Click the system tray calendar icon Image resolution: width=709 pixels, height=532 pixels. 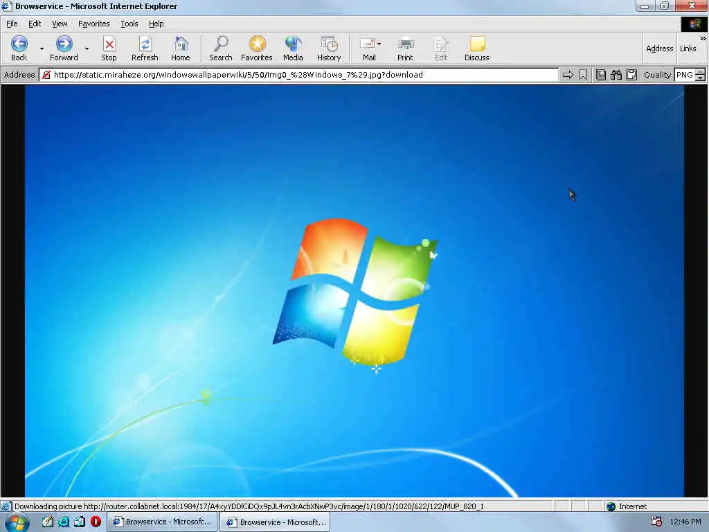point(656,522)
